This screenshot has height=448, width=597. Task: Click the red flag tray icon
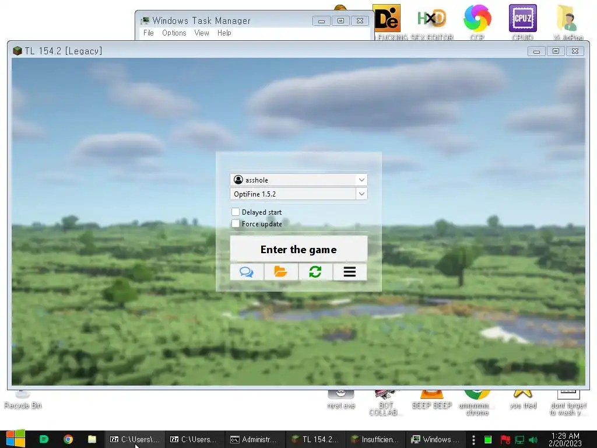pos(505,440)
